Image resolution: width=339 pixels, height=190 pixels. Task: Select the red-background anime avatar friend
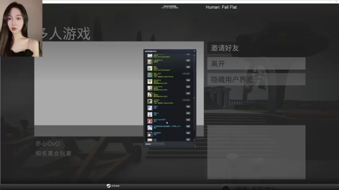[150, 121]
